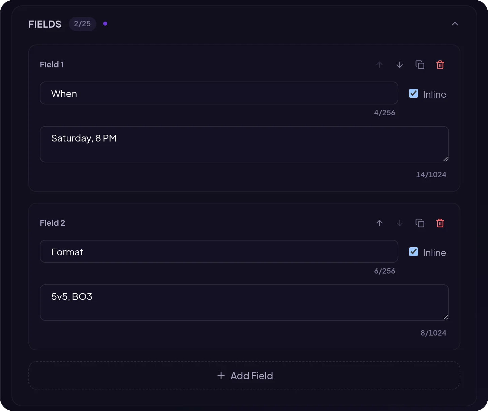Click the Add Field button
The width and height of the screenshot is (488, 411).
tap(244, 376)
